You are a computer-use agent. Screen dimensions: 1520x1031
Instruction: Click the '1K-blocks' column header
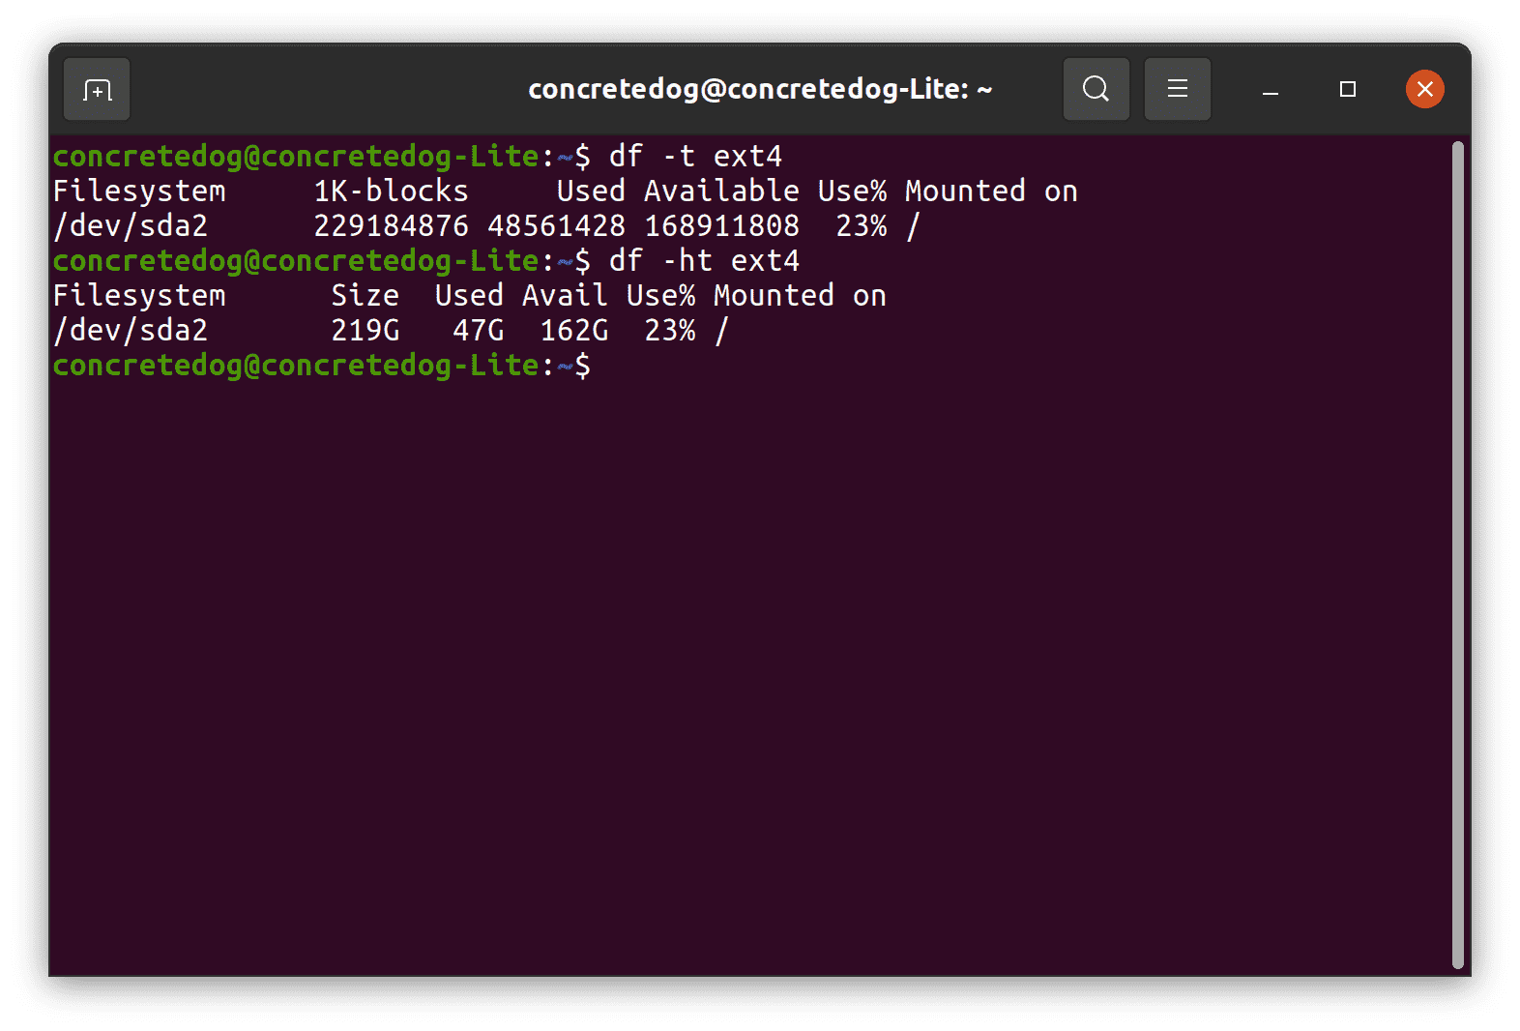(391, 191)
